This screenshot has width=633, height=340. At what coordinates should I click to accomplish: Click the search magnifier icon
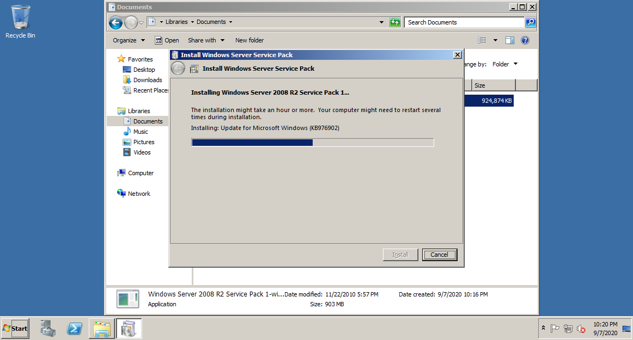pyautogui.click(x=531, y=22)
